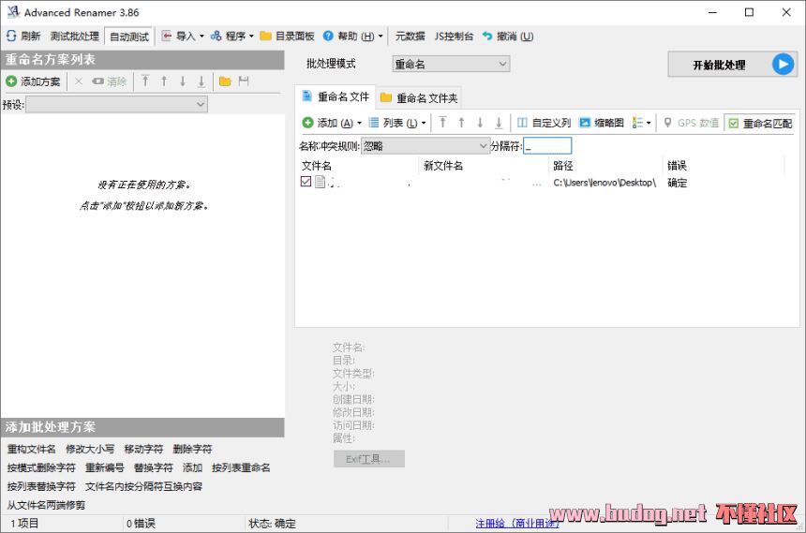This screenshot has height=533, width=806.
Task: Click the 撤消 undo icon
Action: [487, 37]
